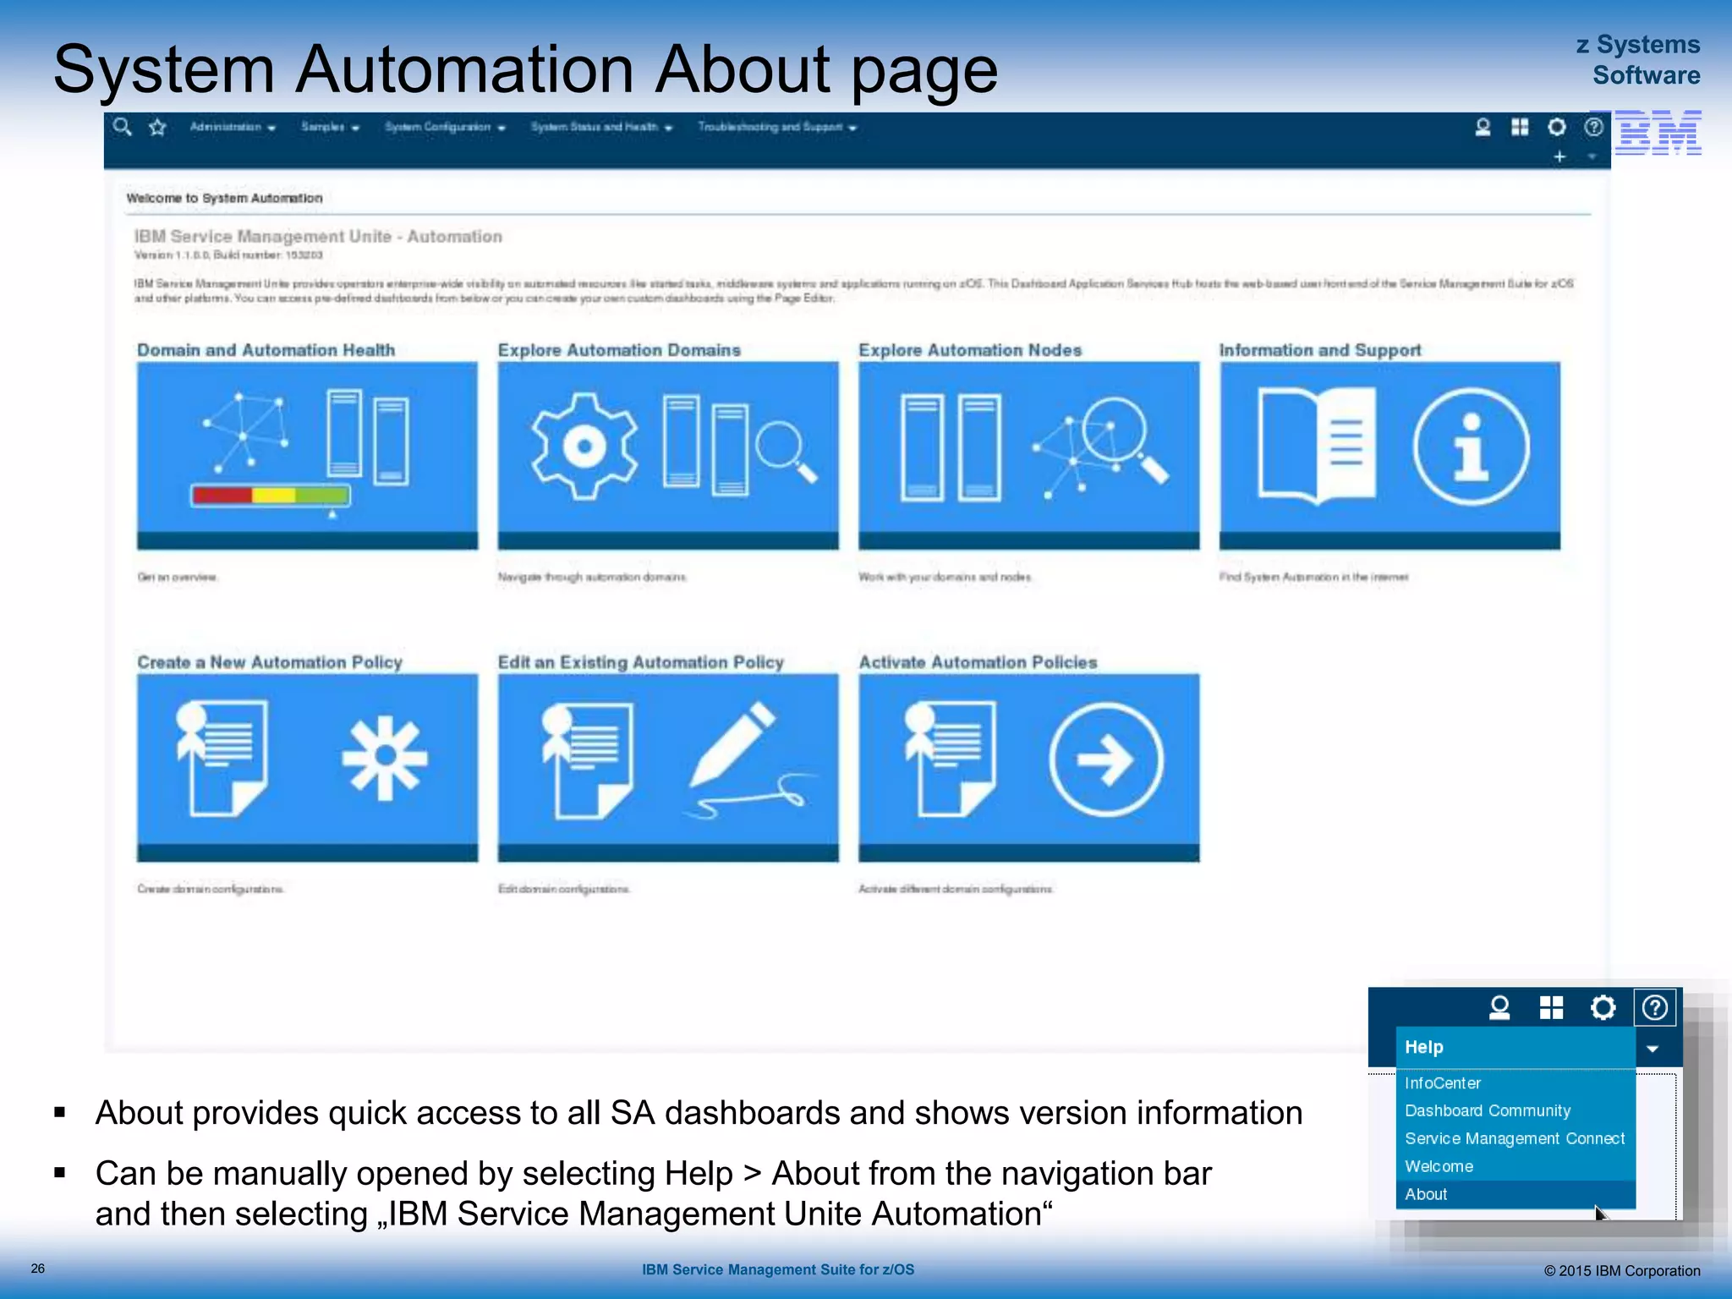The width and height of the screenshot is (1732, 1299).
Task: Click the highlighted help icon in zoomed inset
Action: (1655, 1007)
